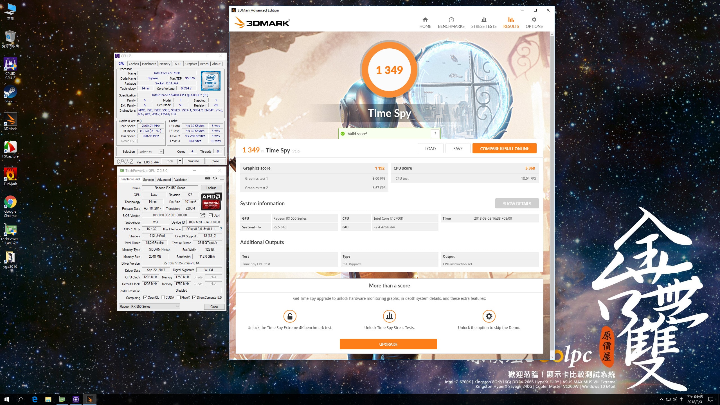Open the Sensors tab in GPU-Z

[148, 179]
